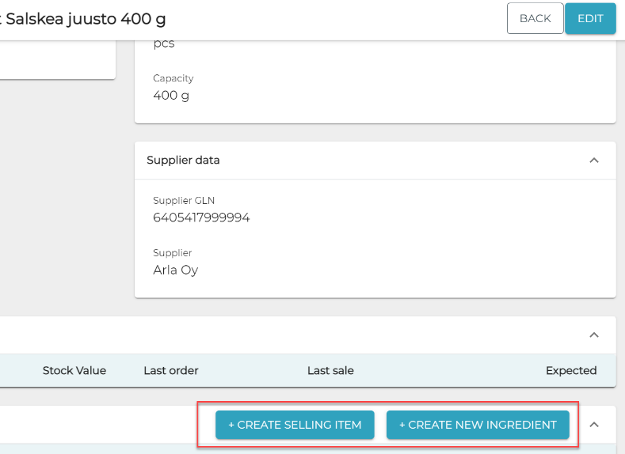Click the Supplier data panel title

(183, 160)
